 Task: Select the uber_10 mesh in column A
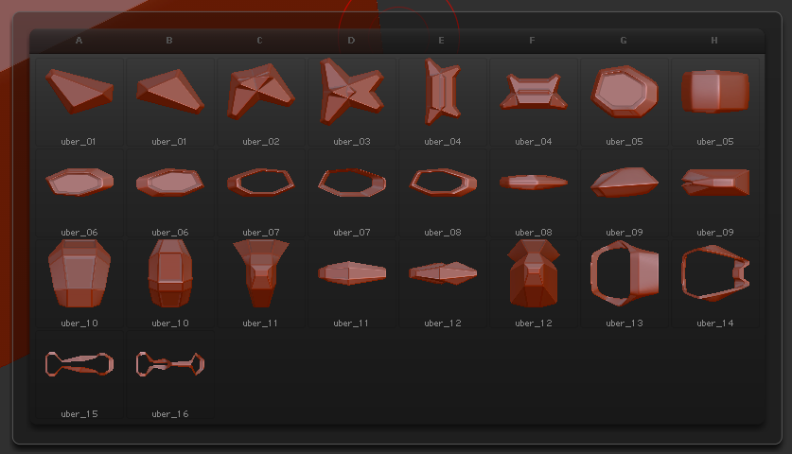(79, 284)
